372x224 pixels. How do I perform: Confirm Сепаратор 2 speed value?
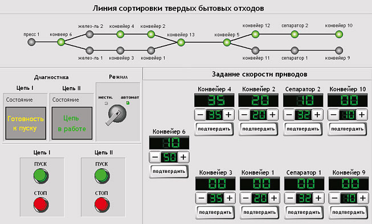pos(302,129)
